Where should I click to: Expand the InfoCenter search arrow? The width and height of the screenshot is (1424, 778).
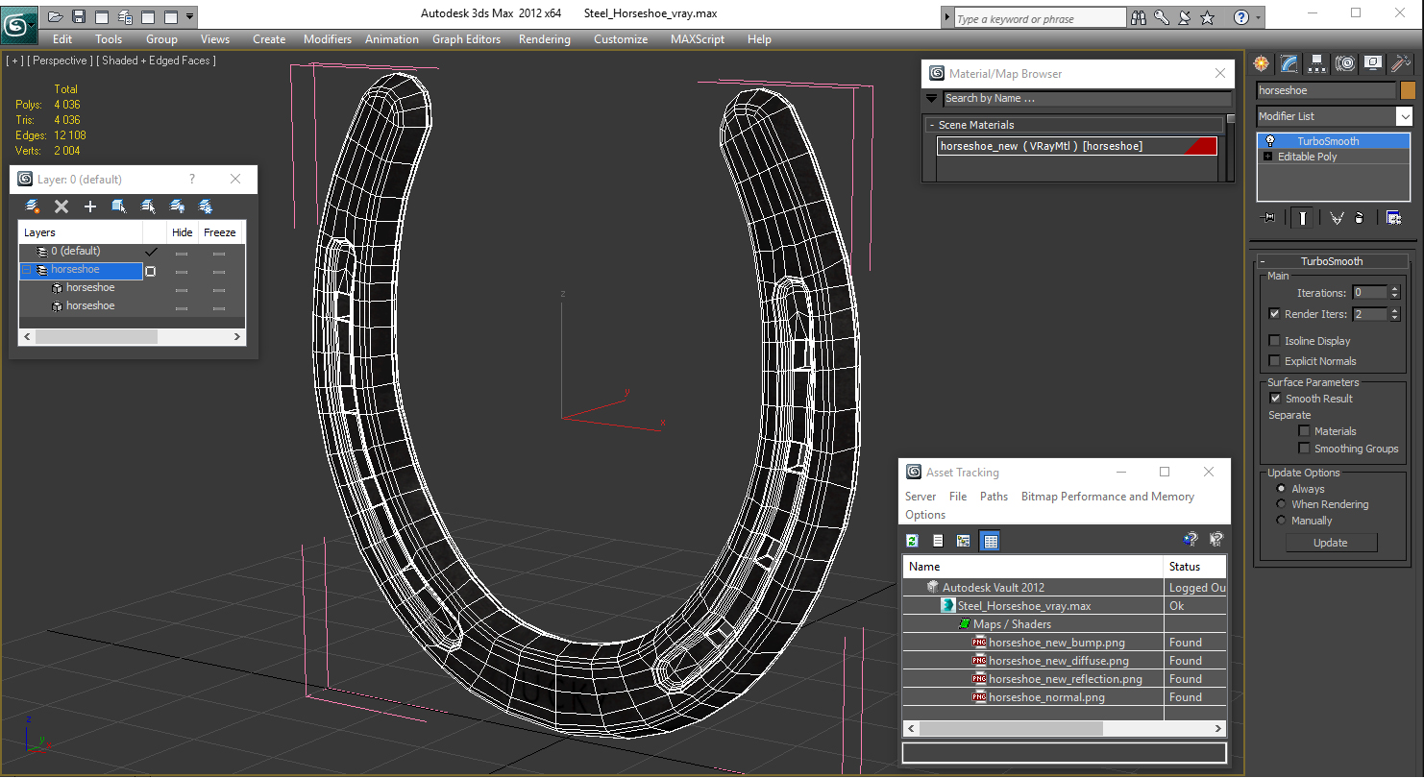(947, 18)
